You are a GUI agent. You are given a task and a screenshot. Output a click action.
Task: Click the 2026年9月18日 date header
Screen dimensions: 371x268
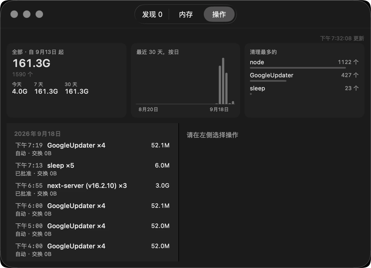(x=37, y=134)
